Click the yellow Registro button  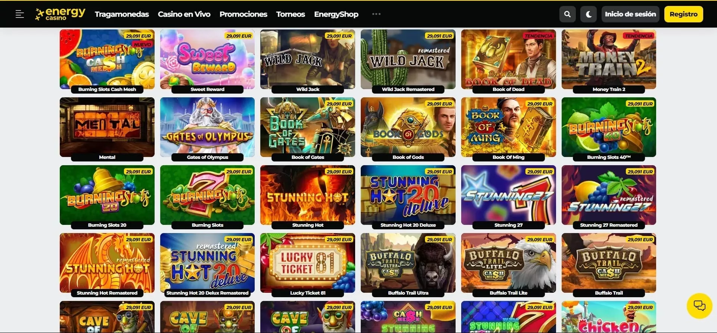(683, 14)
